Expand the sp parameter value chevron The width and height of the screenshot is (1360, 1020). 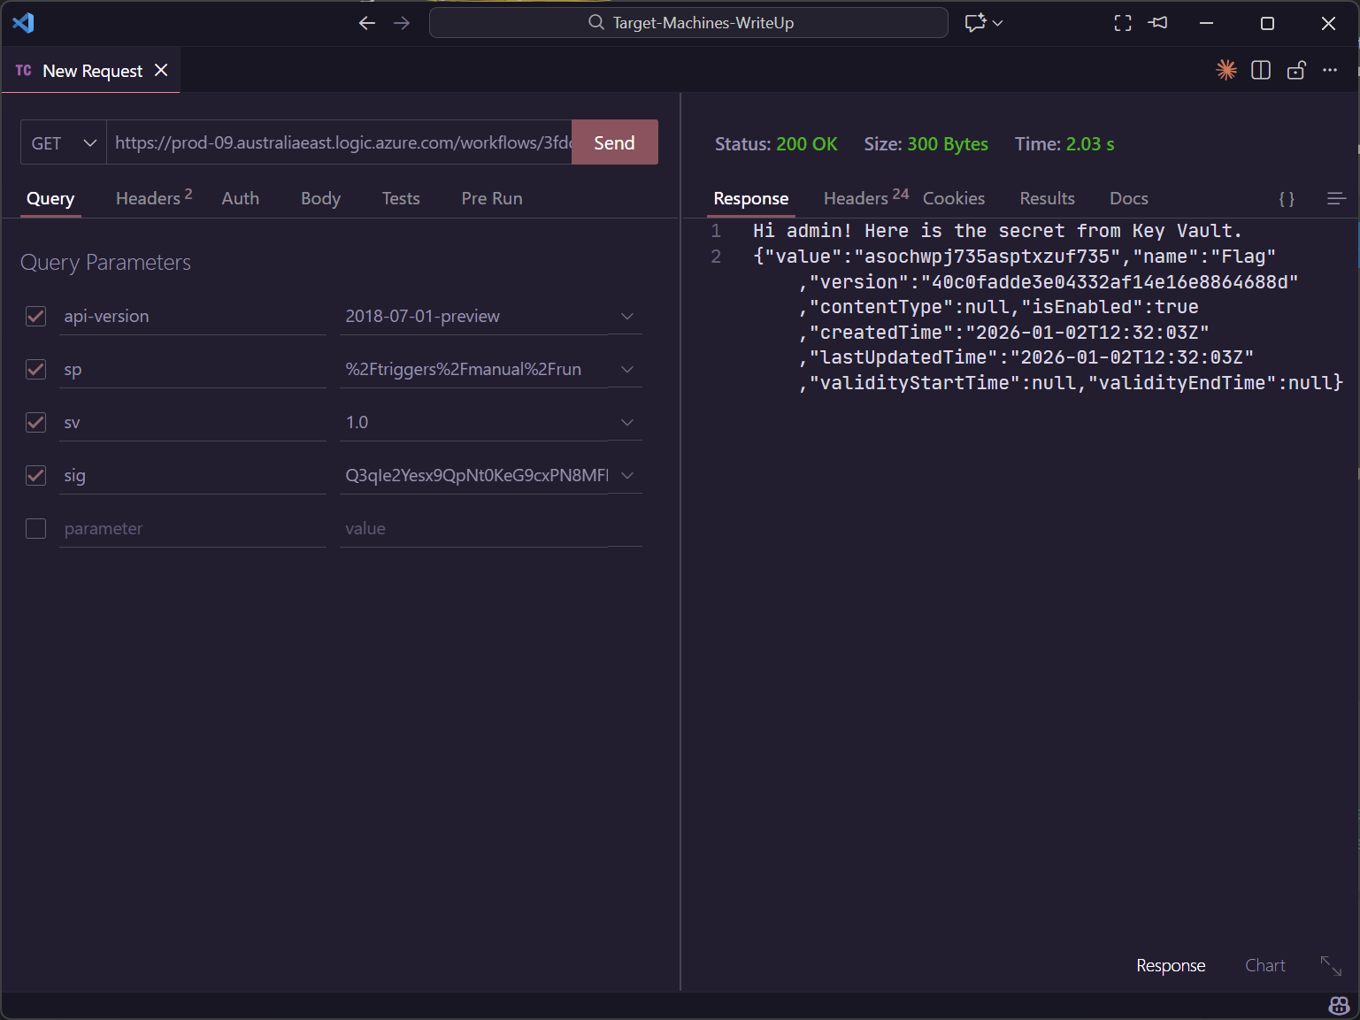(627, 370)
